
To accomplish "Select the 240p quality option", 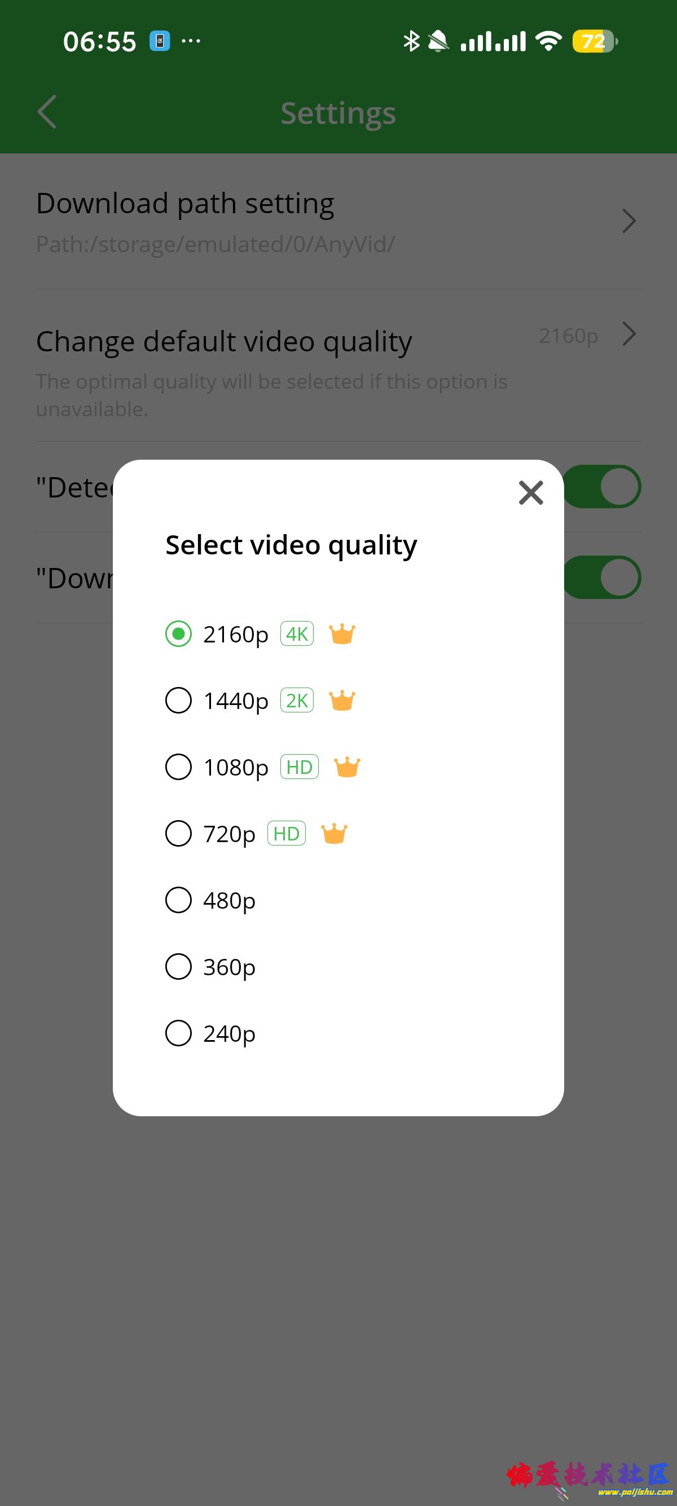I will click(x=179, y=1034).
